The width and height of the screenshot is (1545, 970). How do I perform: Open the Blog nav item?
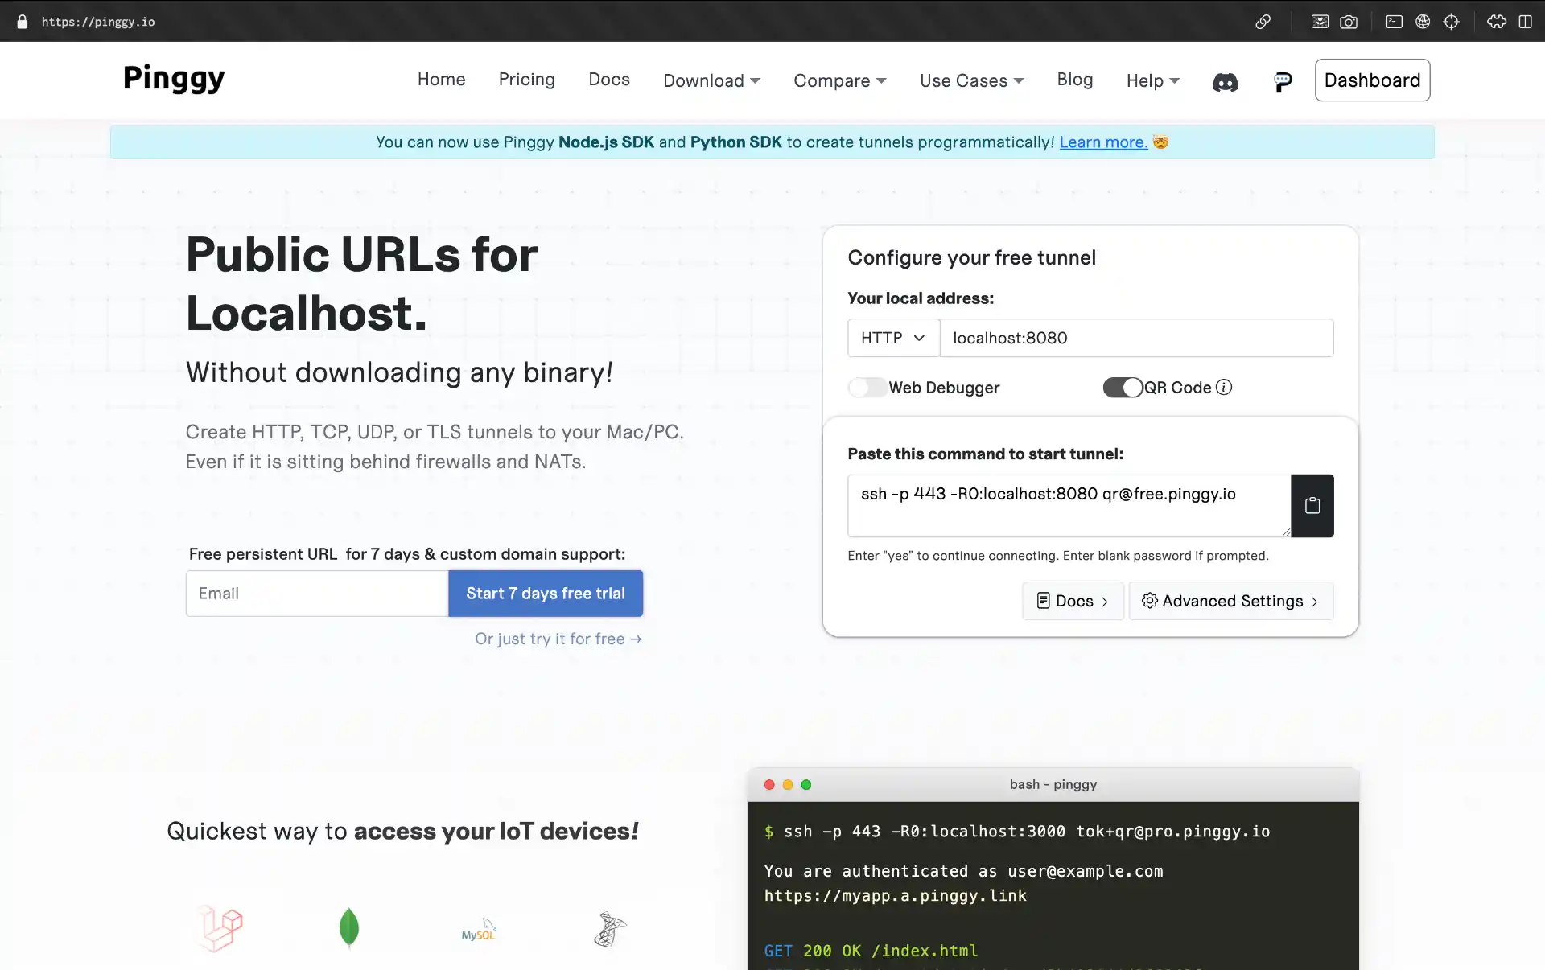coord(1074,80)
